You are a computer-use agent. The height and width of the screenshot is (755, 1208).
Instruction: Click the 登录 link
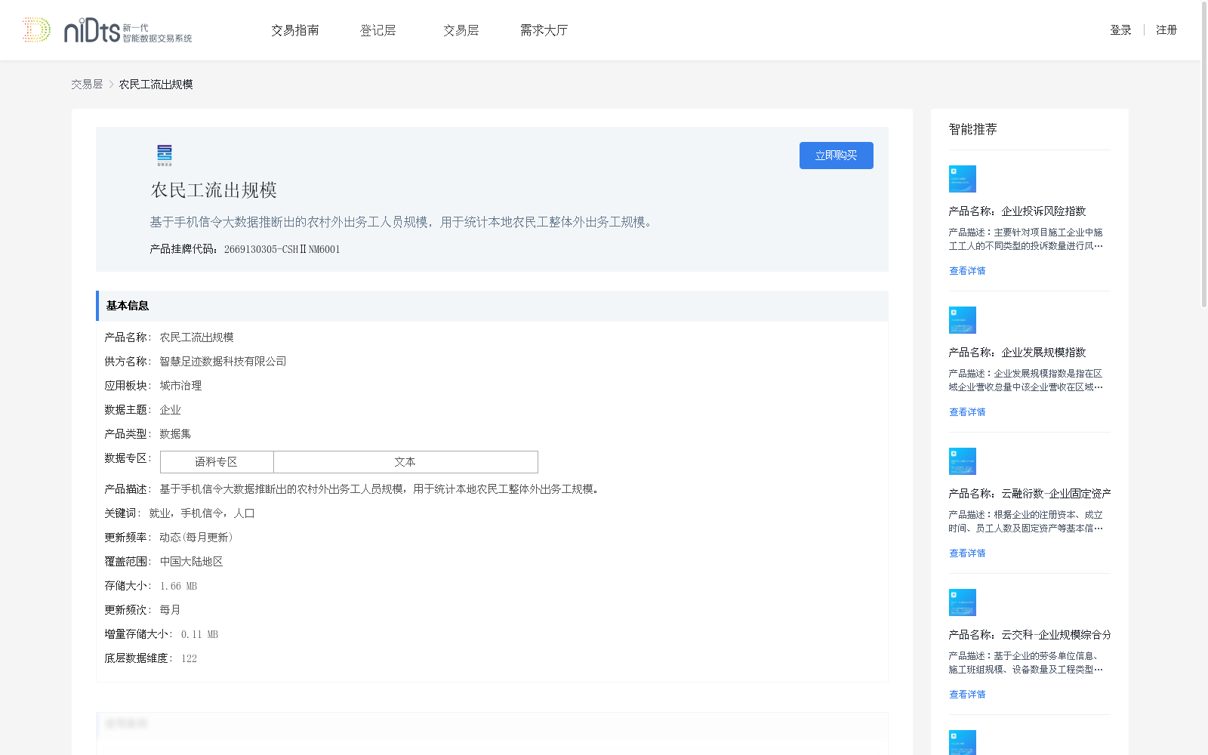click(x=1121, y=30)
